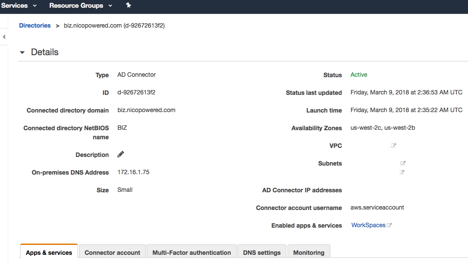Edit the Description with the pencil icon
This screenshot has height=263, width=468.
(121, 154)
